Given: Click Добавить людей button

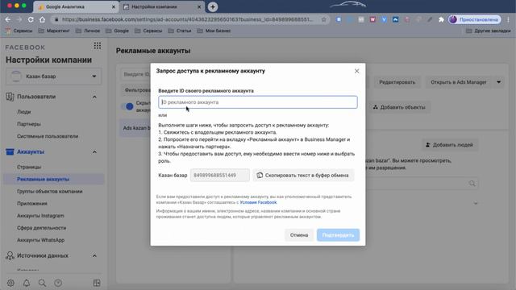Looking at the screenshot, I should point(449,145).
